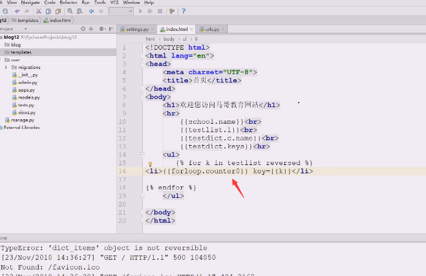Click index.html in the navigation bar
The width and height of the screenshot is (426, 276).
click(57, 21)
